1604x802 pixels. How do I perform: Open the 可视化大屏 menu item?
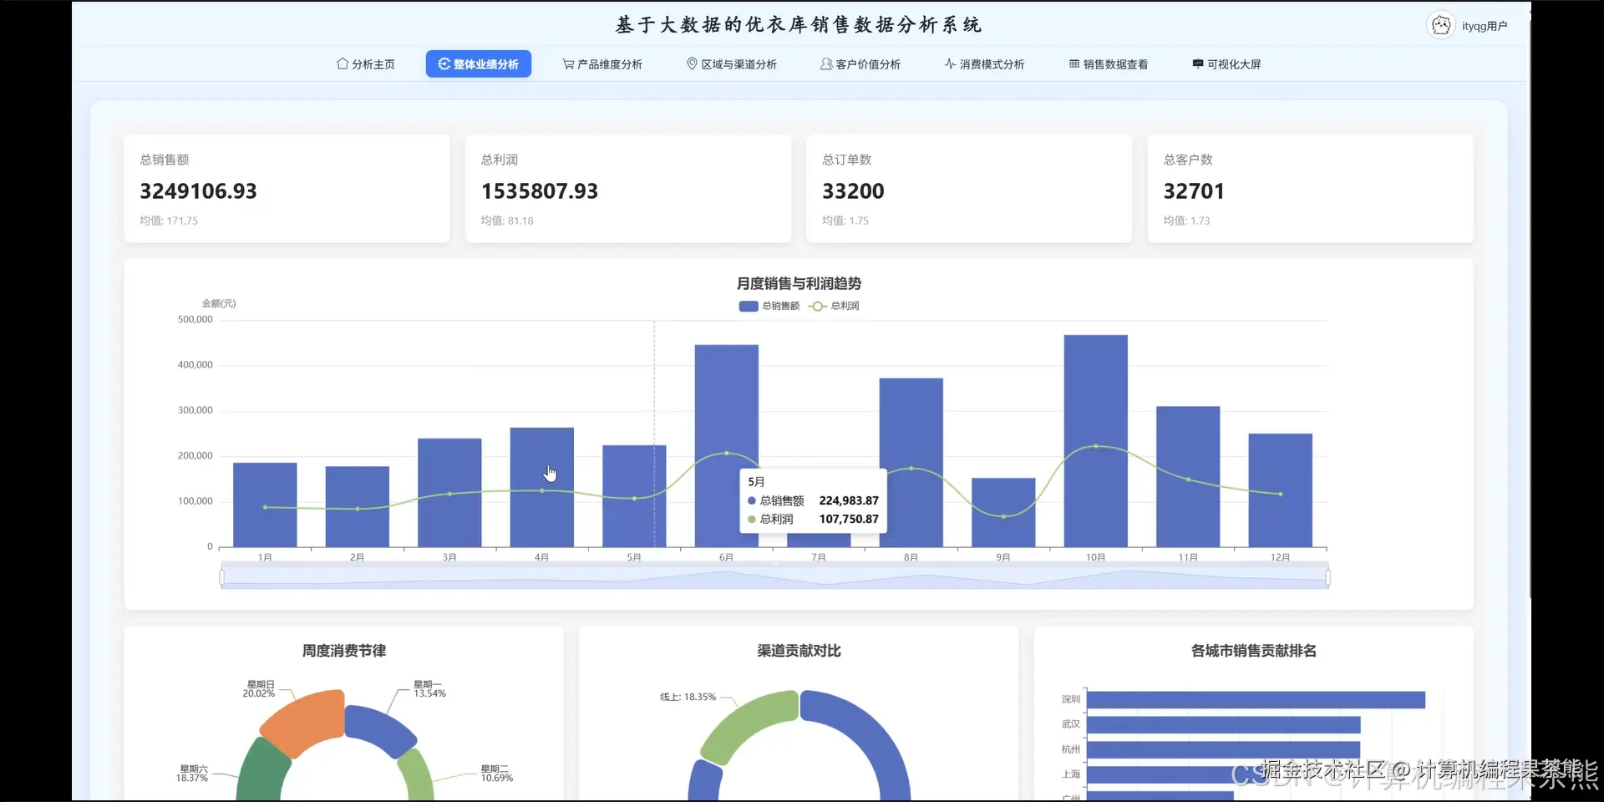tap(1226, 64)
